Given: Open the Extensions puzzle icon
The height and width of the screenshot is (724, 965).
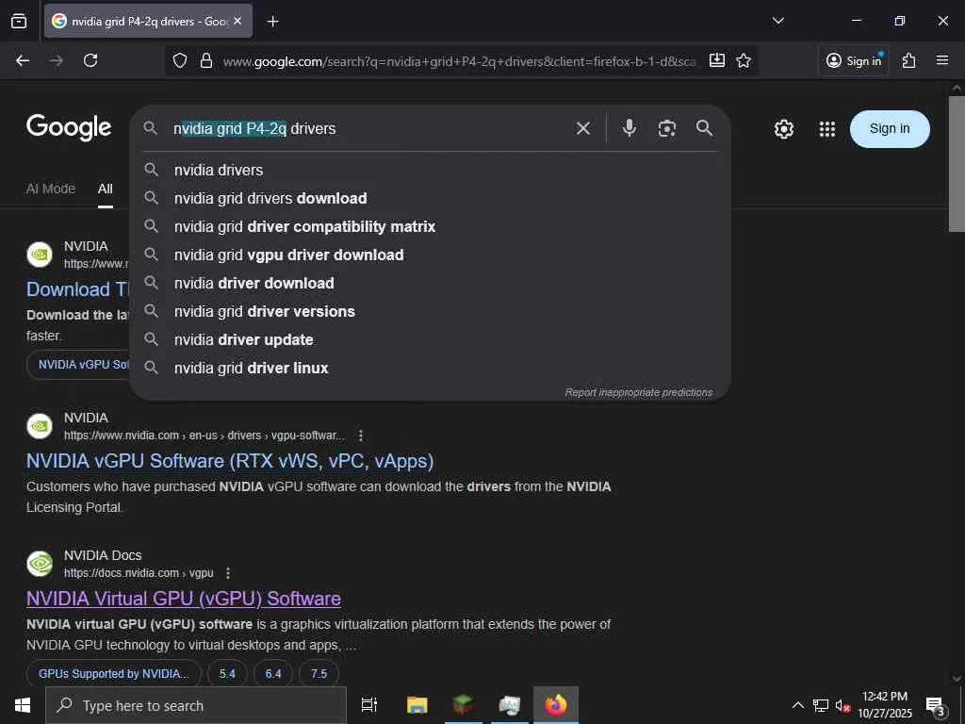Looking at the screenshot, I should pyautogui.click(x=909, y=60).
